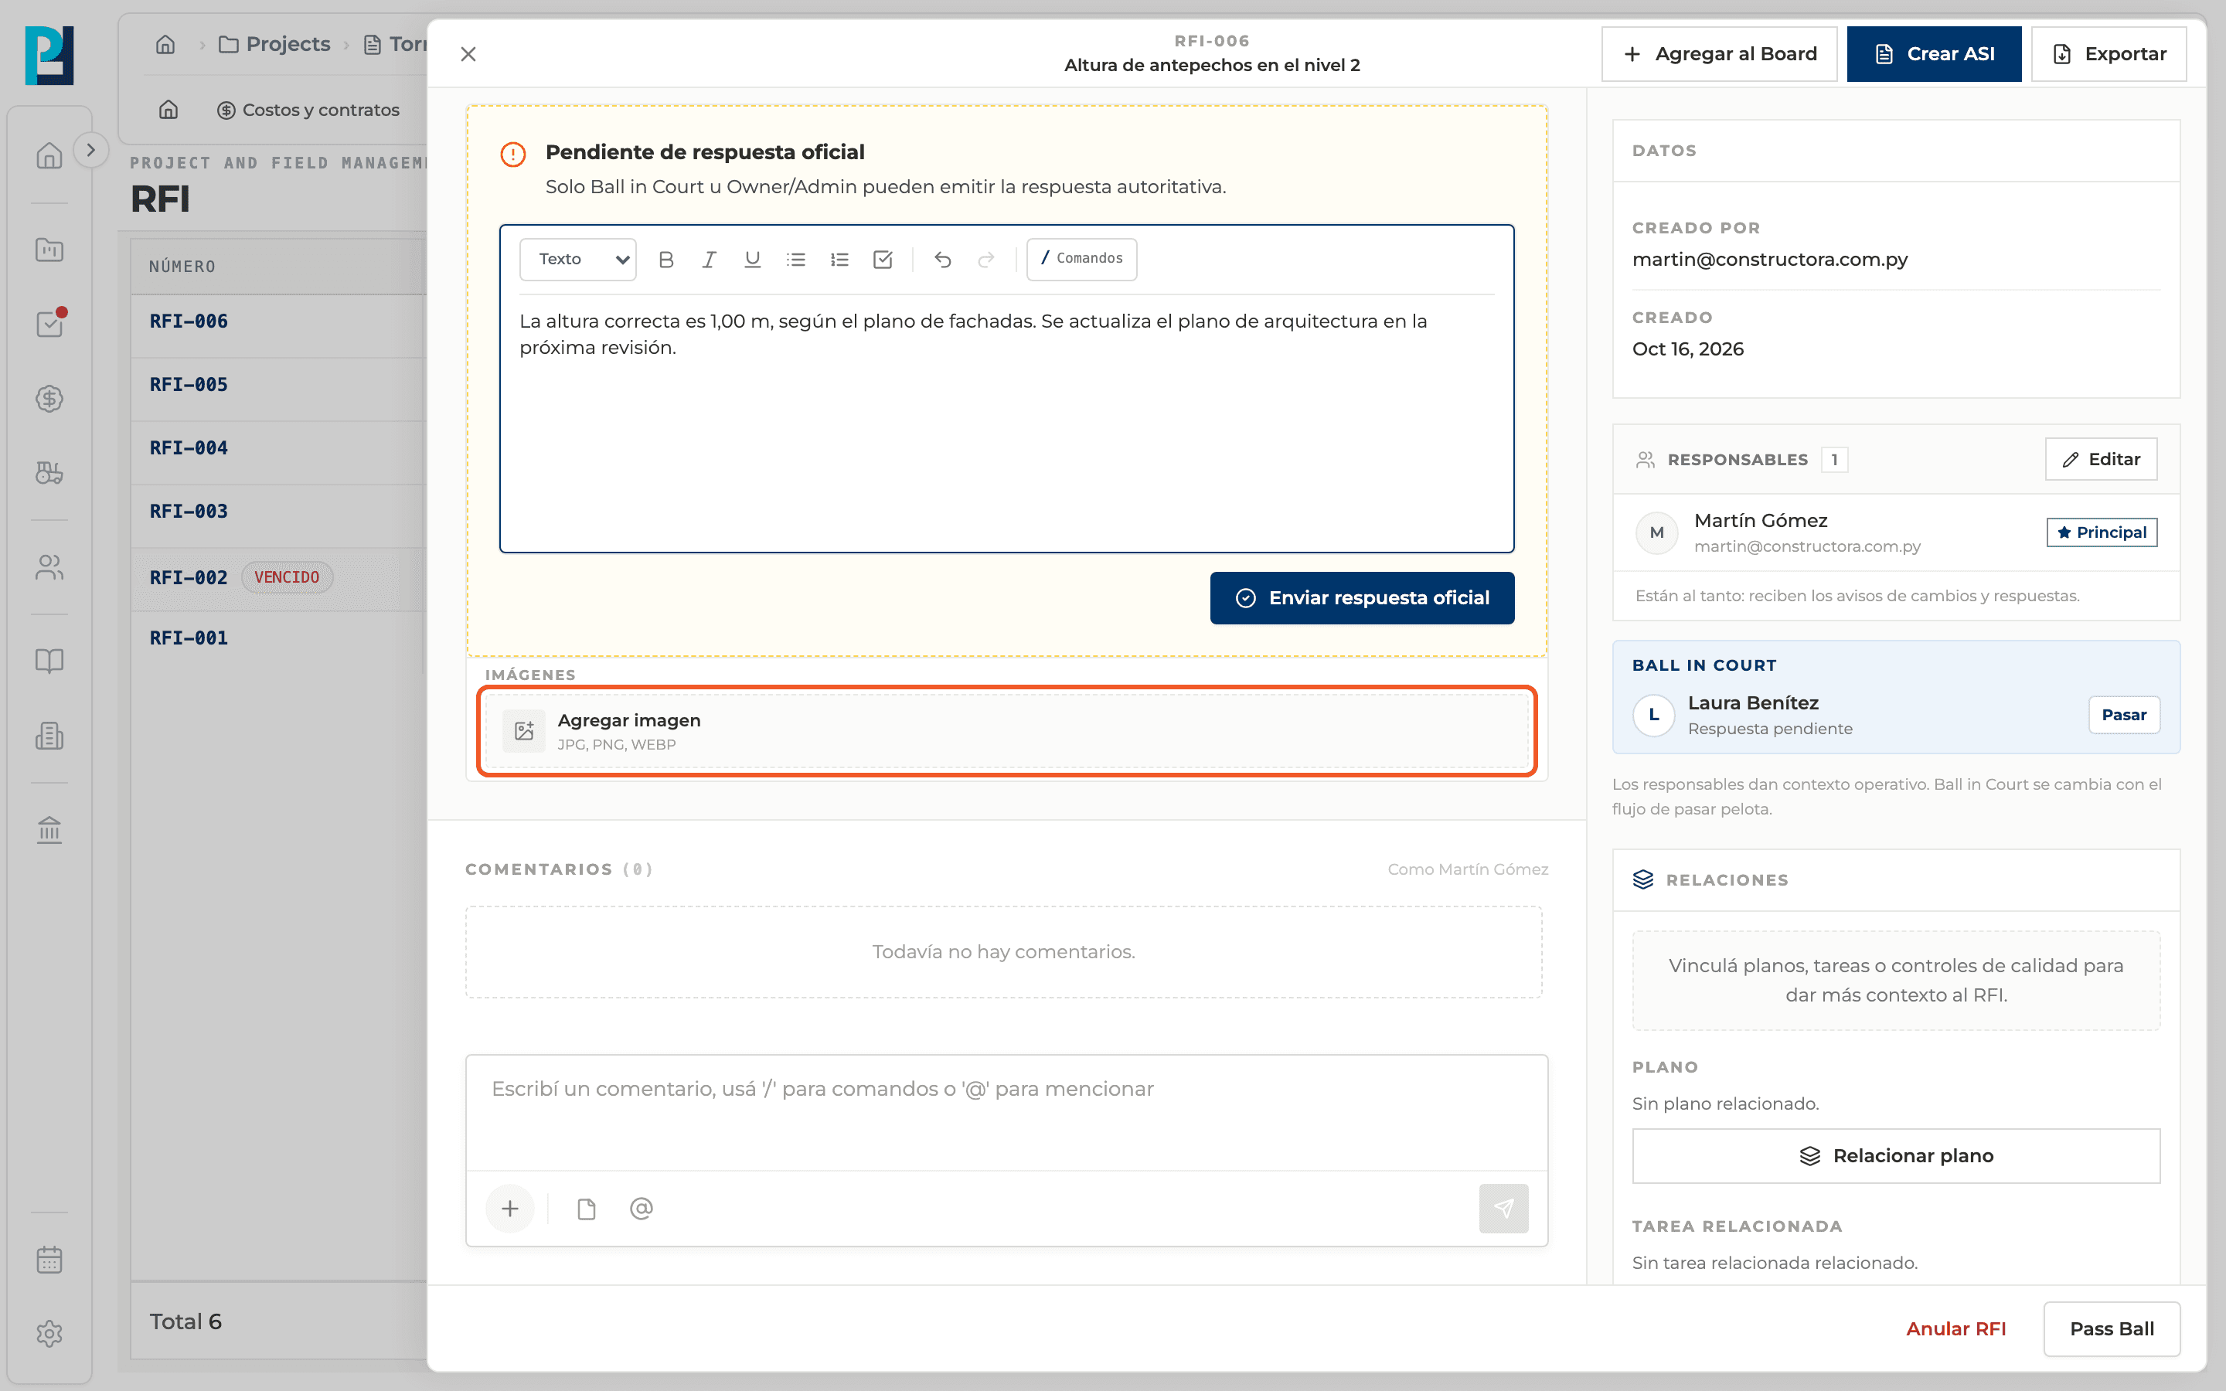The width and height of the screenshot is (2226, 1391).
Task: Open the settings gear in the sidebar
Action: coord(49,1334)
